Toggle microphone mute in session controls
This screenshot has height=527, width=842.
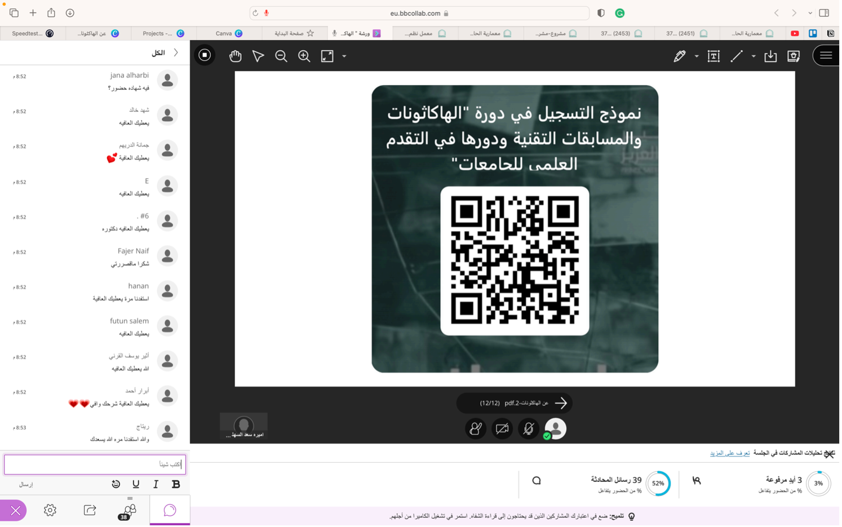click(x=529, y=429)
